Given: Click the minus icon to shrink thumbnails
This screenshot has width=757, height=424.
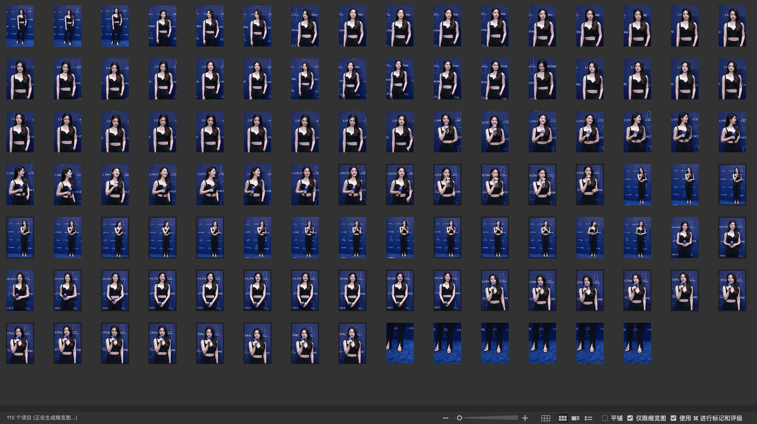Looking at the screenshot, I should click(x=445, y=418).
